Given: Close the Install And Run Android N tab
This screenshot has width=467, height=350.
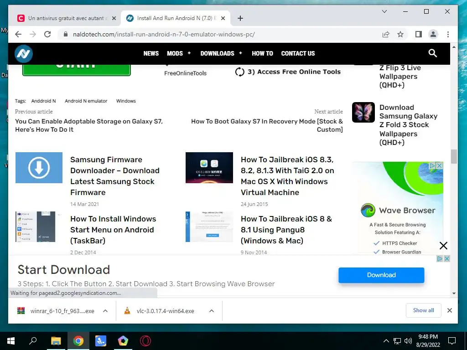Looking at the screenshot, I should tap(223, 18).
